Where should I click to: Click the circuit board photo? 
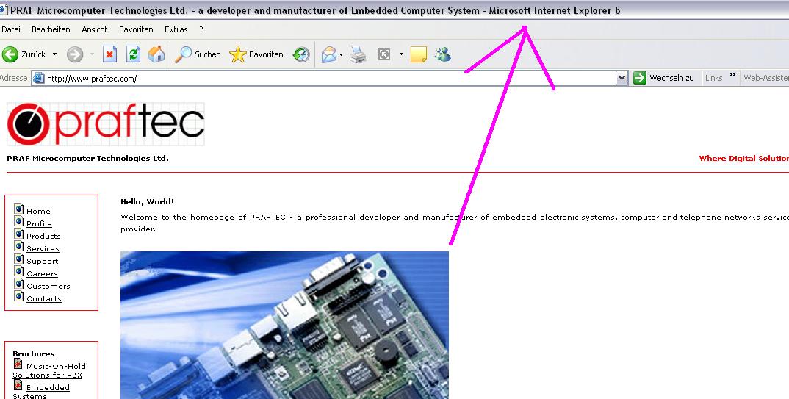coord(284,325)
